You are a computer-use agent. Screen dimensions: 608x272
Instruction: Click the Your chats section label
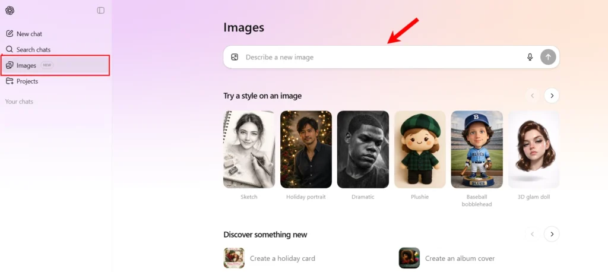(19, 102)
